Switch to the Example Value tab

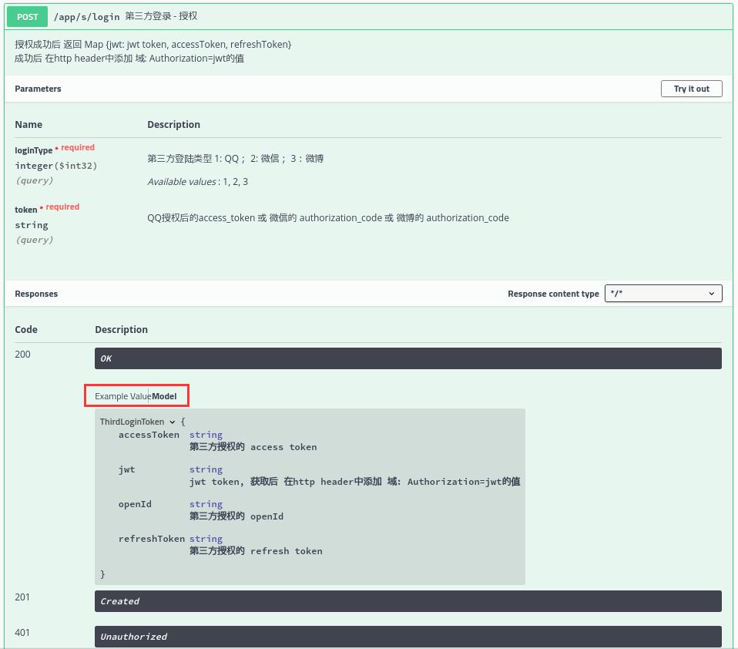coord(122,396)
